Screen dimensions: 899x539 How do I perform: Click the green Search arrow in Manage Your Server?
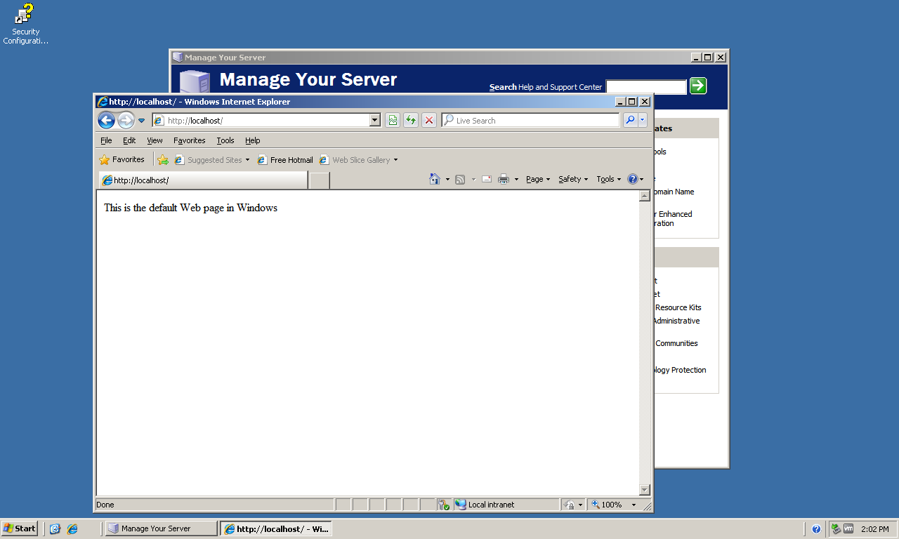pos(697,86)
